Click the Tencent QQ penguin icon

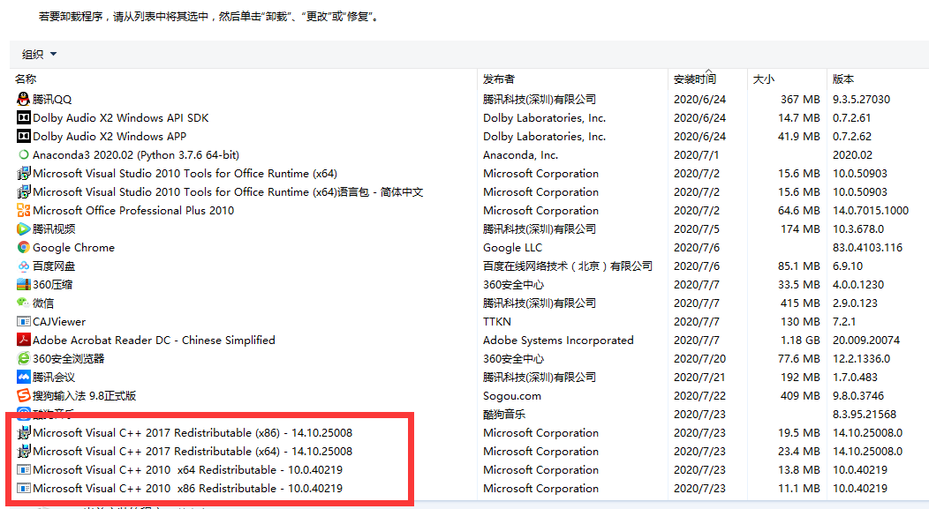(x=24, y=99)
